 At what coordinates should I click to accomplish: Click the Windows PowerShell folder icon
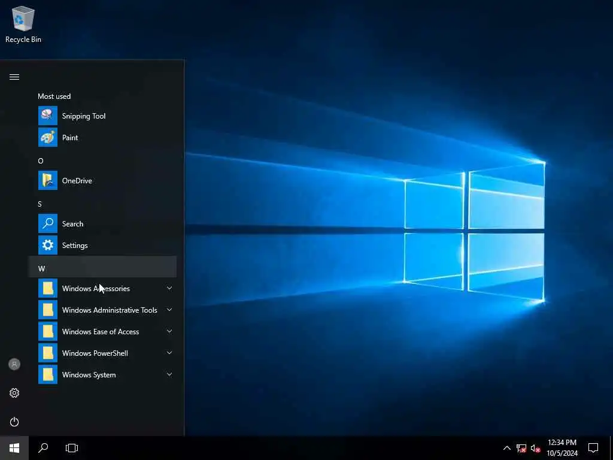coord(48,353)
